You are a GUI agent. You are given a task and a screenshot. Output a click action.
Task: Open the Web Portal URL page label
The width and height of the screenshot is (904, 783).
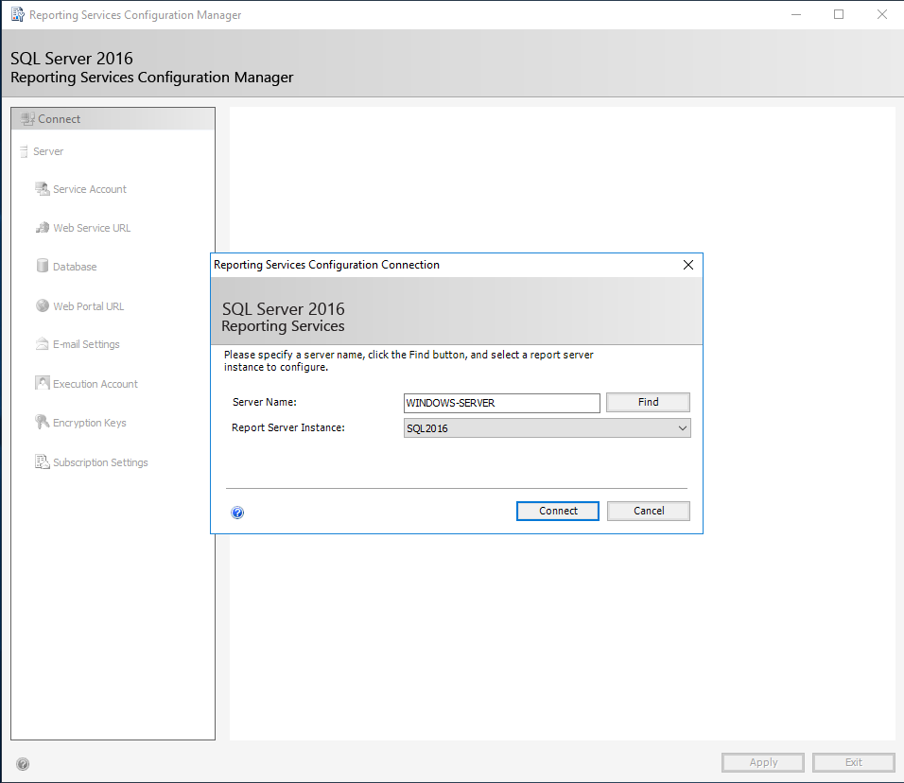coord(88,306)
